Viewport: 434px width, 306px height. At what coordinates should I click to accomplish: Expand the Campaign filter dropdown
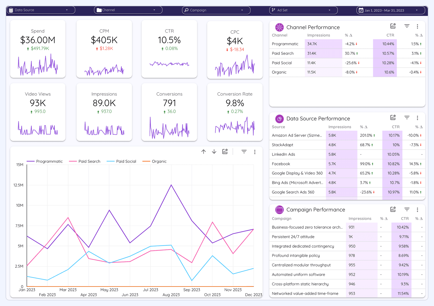(x=216, y=10)
